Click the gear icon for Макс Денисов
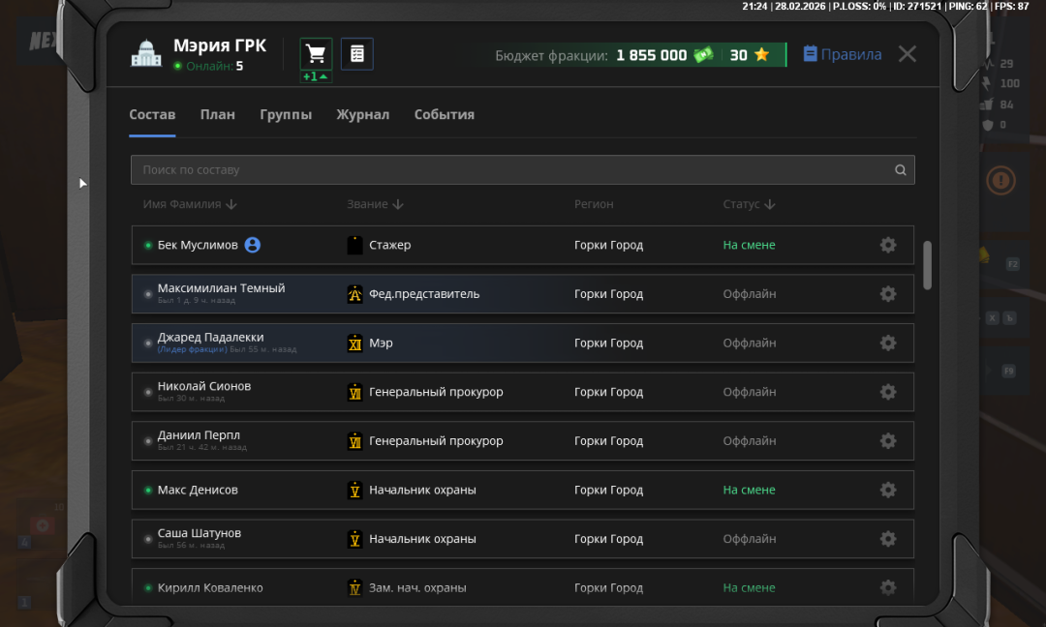The height and width of the screenshot is (627, 1046). coord(887,490)
